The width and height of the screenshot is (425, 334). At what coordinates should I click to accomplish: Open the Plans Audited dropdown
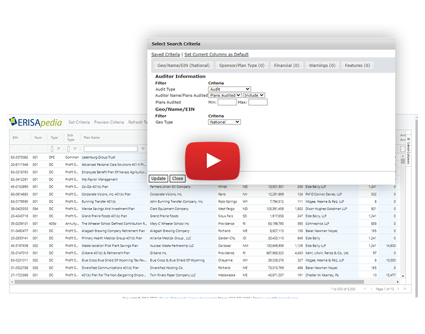(x=225, y=95)
